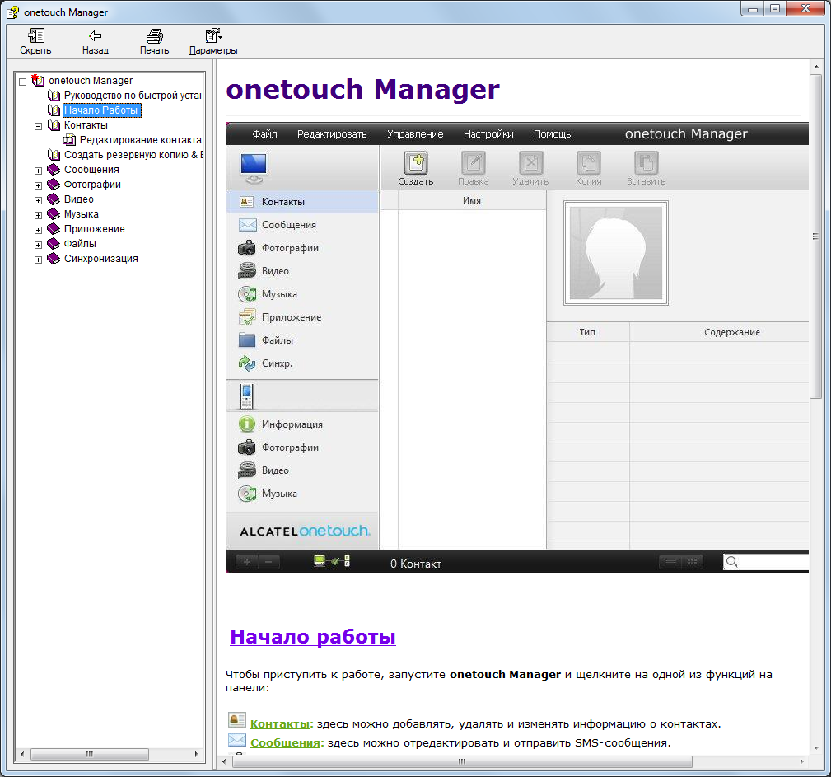Image resolution: width=831 pixels, height=777 pixels.
Task: Select Приложение in the pictured app sidebar
Action: 302,317
